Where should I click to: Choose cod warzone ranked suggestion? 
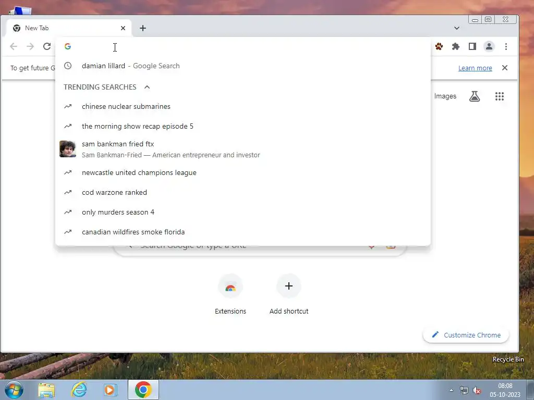coord(243,192)
